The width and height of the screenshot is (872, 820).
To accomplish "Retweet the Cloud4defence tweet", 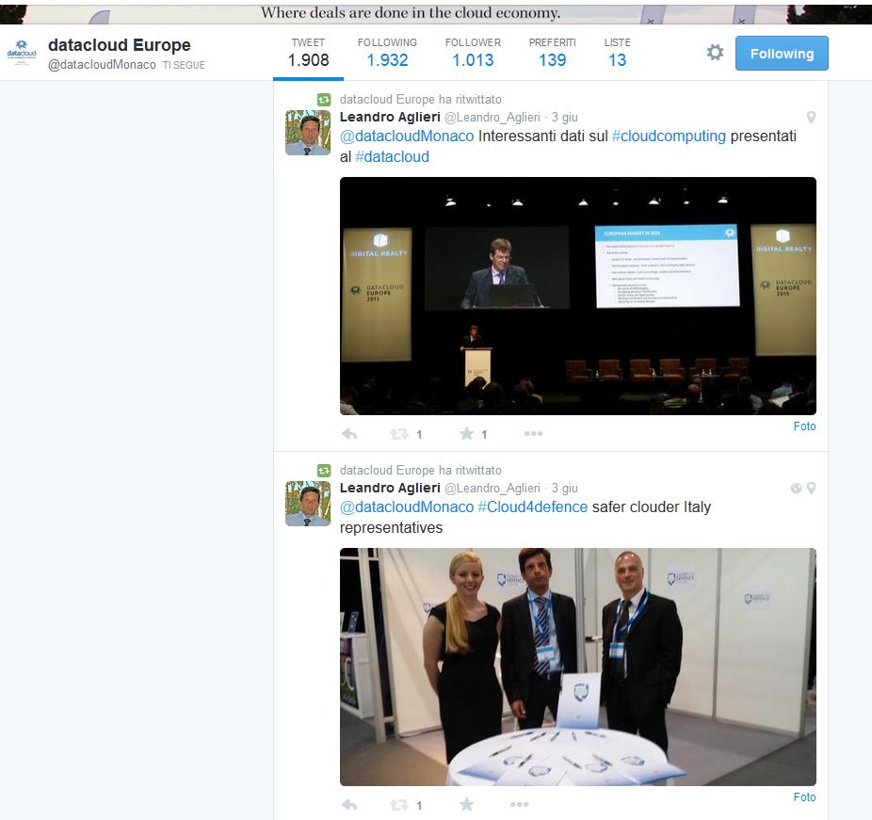I will click(x=398, y=804).
